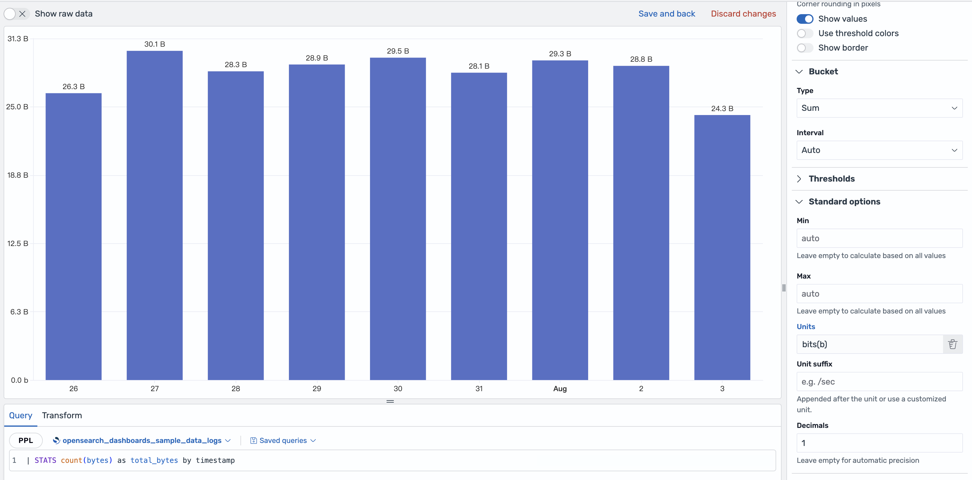
Task: Focus the Min input field
Action: tap(879, 238)
